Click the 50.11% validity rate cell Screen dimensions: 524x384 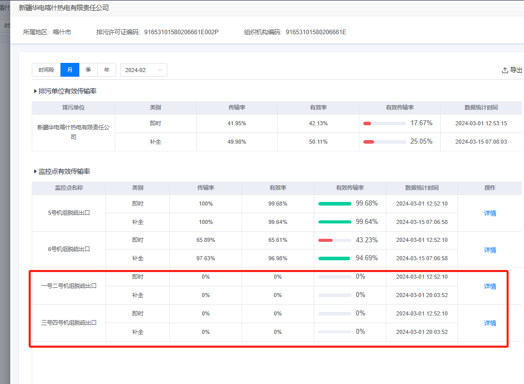pyautogui.click(x=318, y=142)
